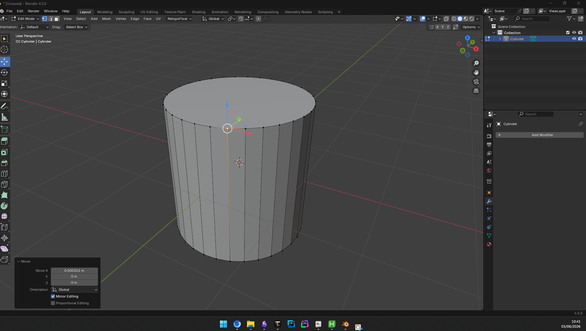Open the Object properties tab icon

[x=489, y=193]
